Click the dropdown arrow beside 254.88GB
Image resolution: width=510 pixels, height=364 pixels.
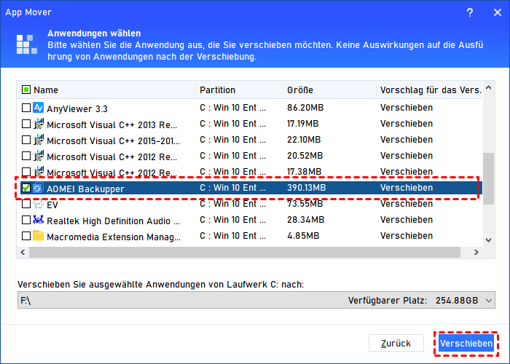(x=489, y=300)
